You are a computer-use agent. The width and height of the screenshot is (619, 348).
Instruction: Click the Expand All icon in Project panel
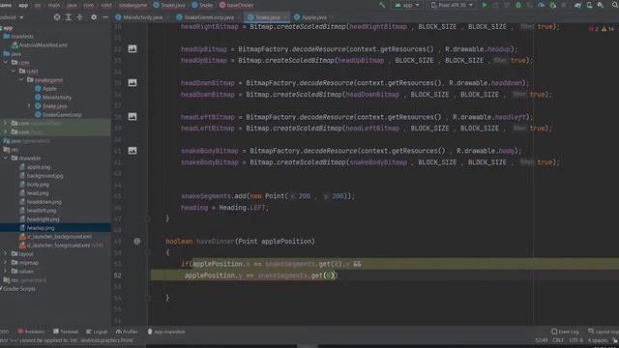click(x=69, y=17)
